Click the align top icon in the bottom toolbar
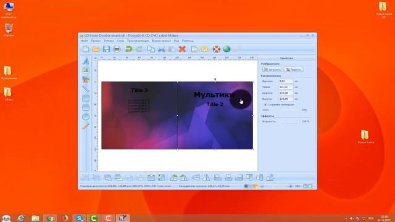The width and height of the screenshot is (395, 222). click(249, 178)
